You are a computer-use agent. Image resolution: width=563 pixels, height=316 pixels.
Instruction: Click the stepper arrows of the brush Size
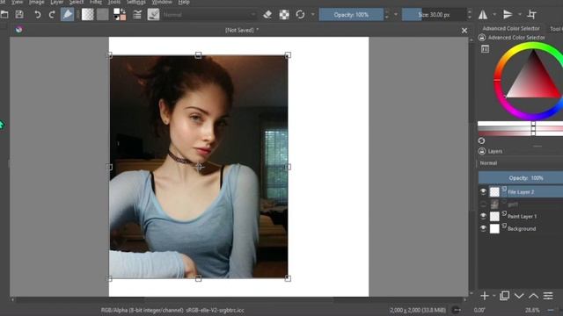click(x=469, y=15)
